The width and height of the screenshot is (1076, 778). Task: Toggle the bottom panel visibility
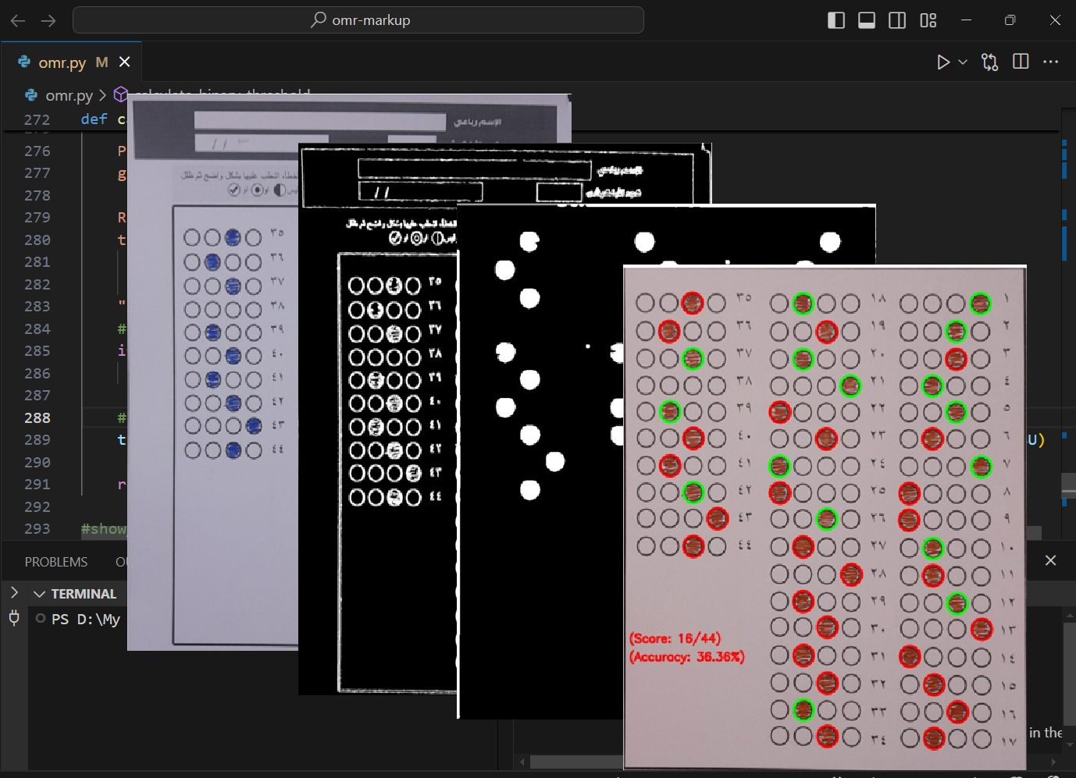867,20
